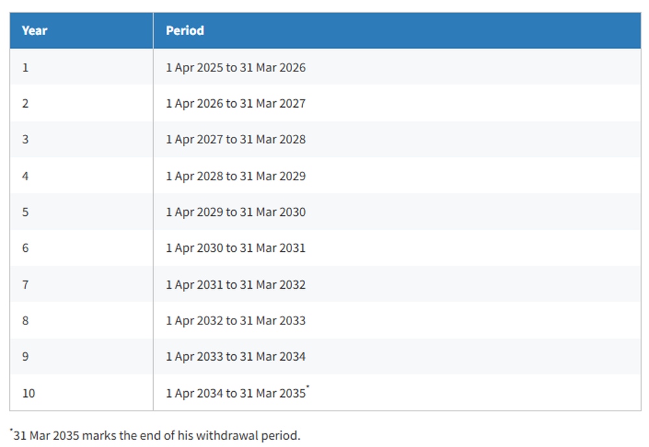The width and height of the screenshot is (649, 447).
Task: Click '1 Apr 2025 to 31 Mar 2026'
Action: (x=236, y=67)
